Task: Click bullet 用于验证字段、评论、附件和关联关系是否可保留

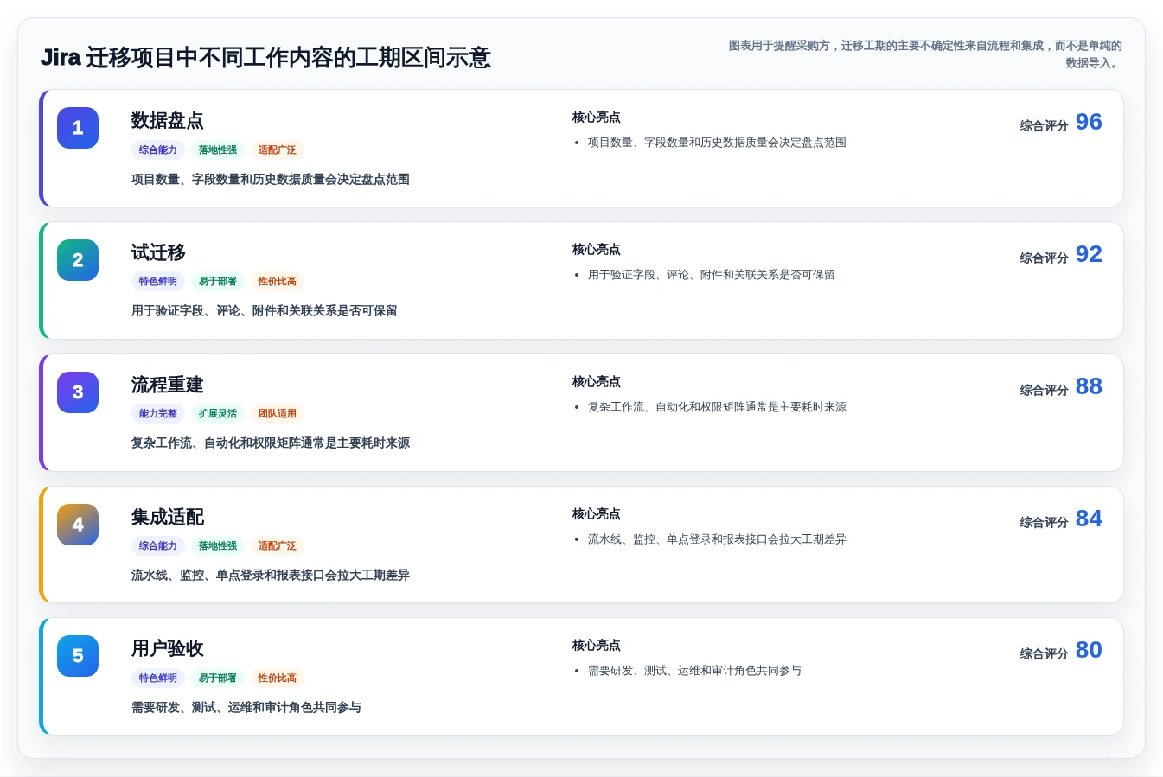Action: coord(712,275)
